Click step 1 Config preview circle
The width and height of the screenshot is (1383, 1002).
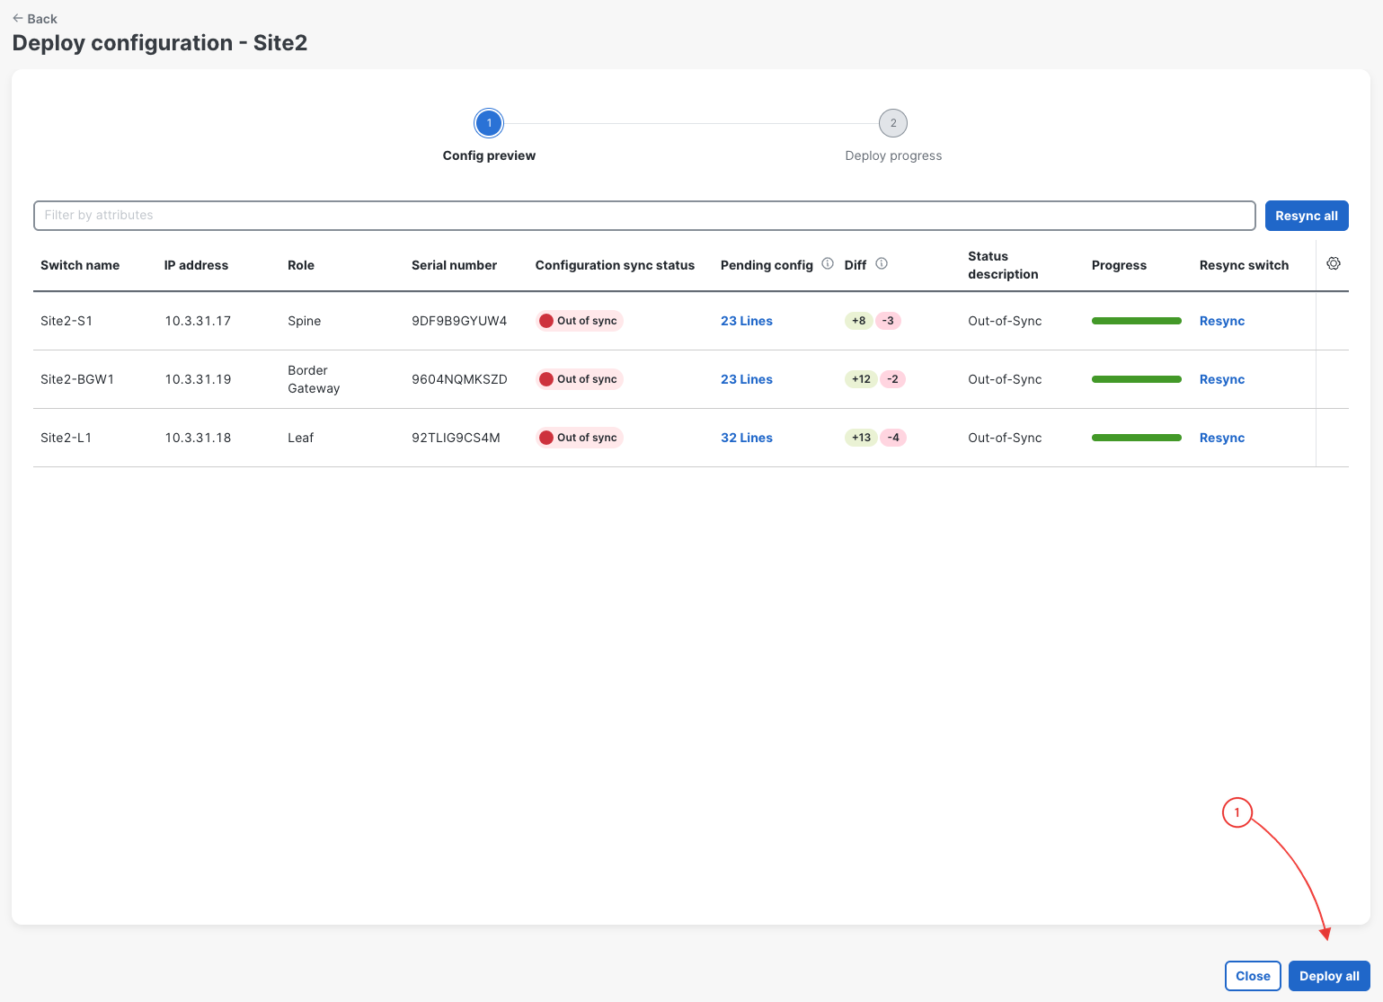(489, 123)
